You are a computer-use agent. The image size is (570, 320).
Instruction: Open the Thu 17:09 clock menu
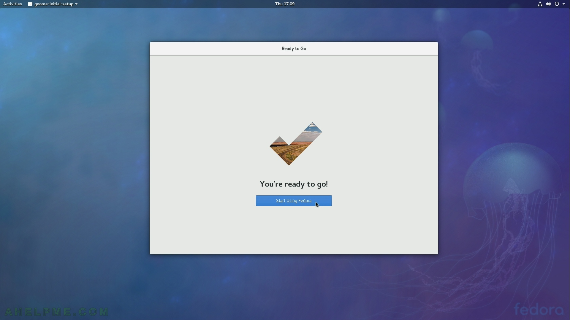point(285,4)
